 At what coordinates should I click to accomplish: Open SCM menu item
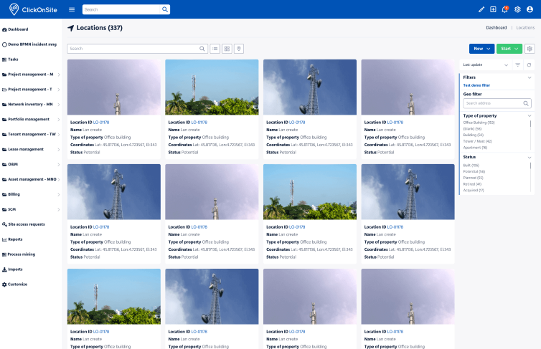(x=31, y=209)
